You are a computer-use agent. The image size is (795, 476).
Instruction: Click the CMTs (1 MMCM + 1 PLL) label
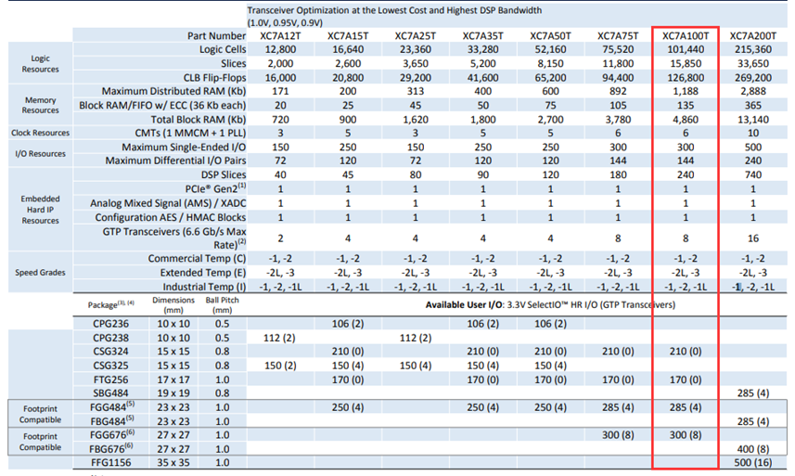click(x=190, y=133)
